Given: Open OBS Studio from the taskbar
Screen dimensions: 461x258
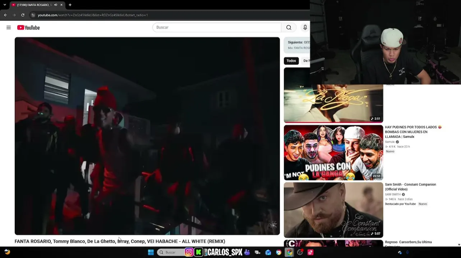Looking at the screenshot, I should click(300, 252).
